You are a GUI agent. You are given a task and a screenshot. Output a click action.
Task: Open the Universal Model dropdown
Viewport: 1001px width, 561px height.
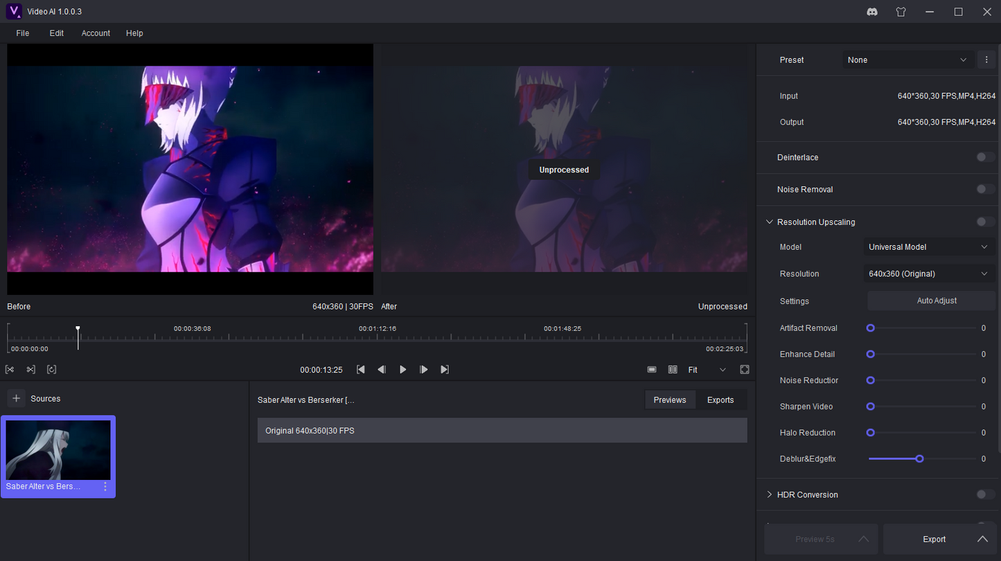point(928,247)
